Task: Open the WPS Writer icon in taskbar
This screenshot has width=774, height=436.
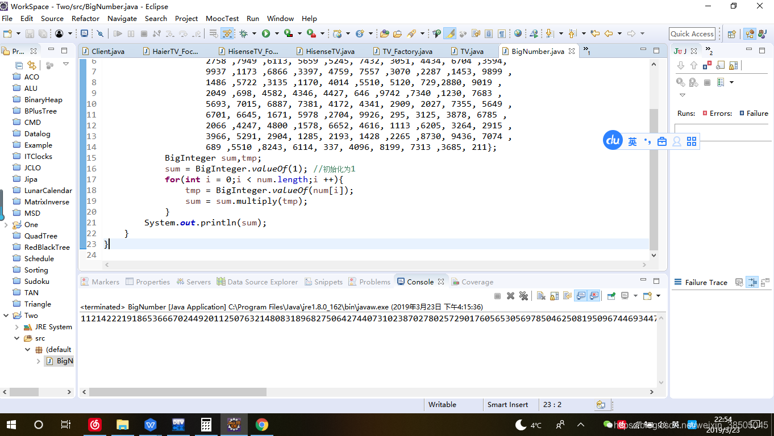Action: point(150,425)
